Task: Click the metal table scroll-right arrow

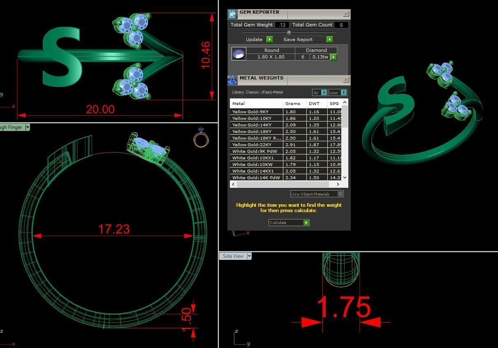Action: click(x=338, y=184)
